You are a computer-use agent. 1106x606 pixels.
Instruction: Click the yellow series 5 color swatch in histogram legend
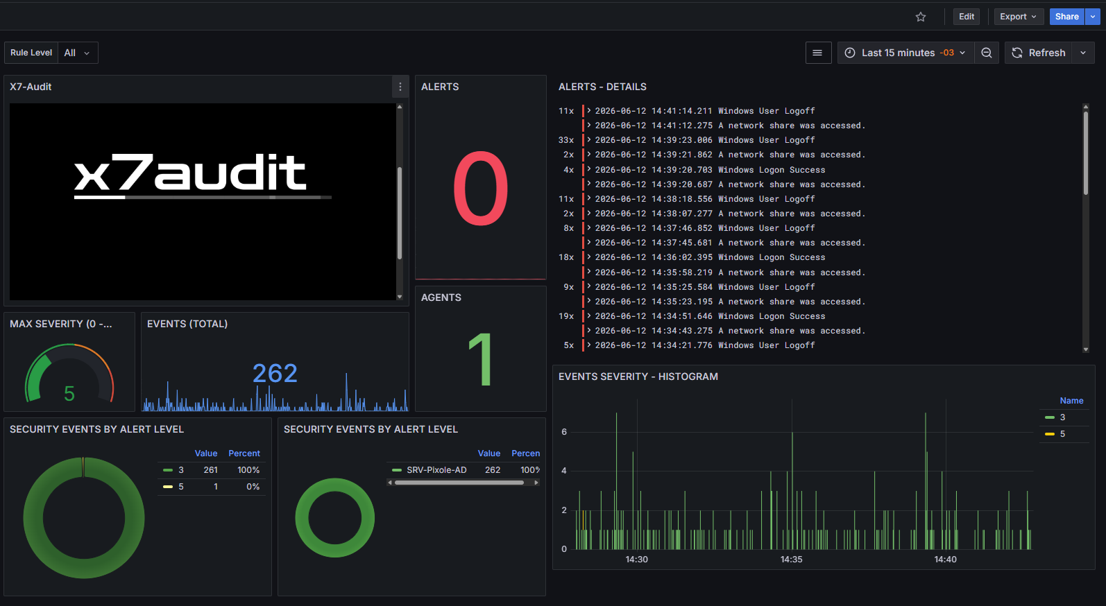(1050, 434)
